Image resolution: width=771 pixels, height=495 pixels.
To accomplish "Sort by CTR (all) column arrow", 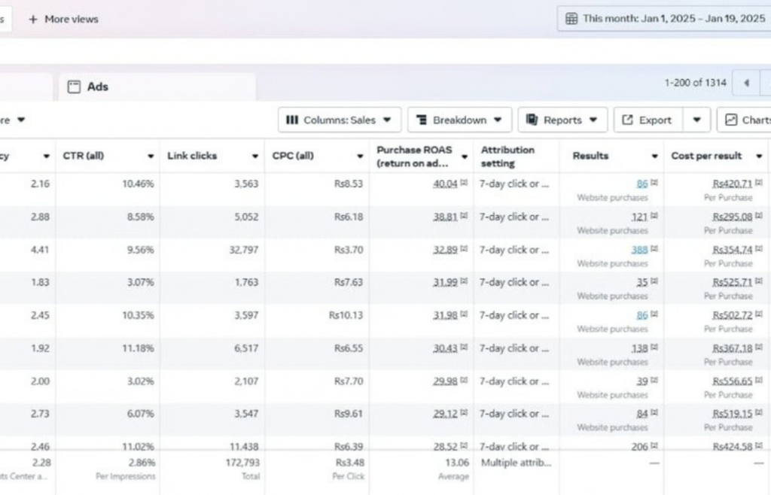I will pyautogui.click(x=151, y=156).
